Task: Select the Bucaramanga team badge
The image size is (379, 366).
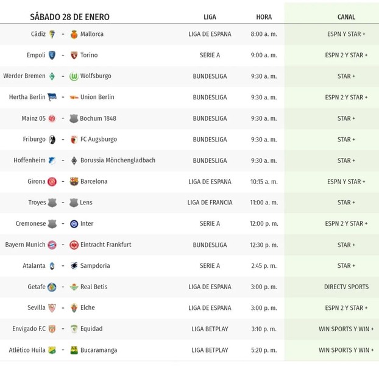Action: [74, 350]
